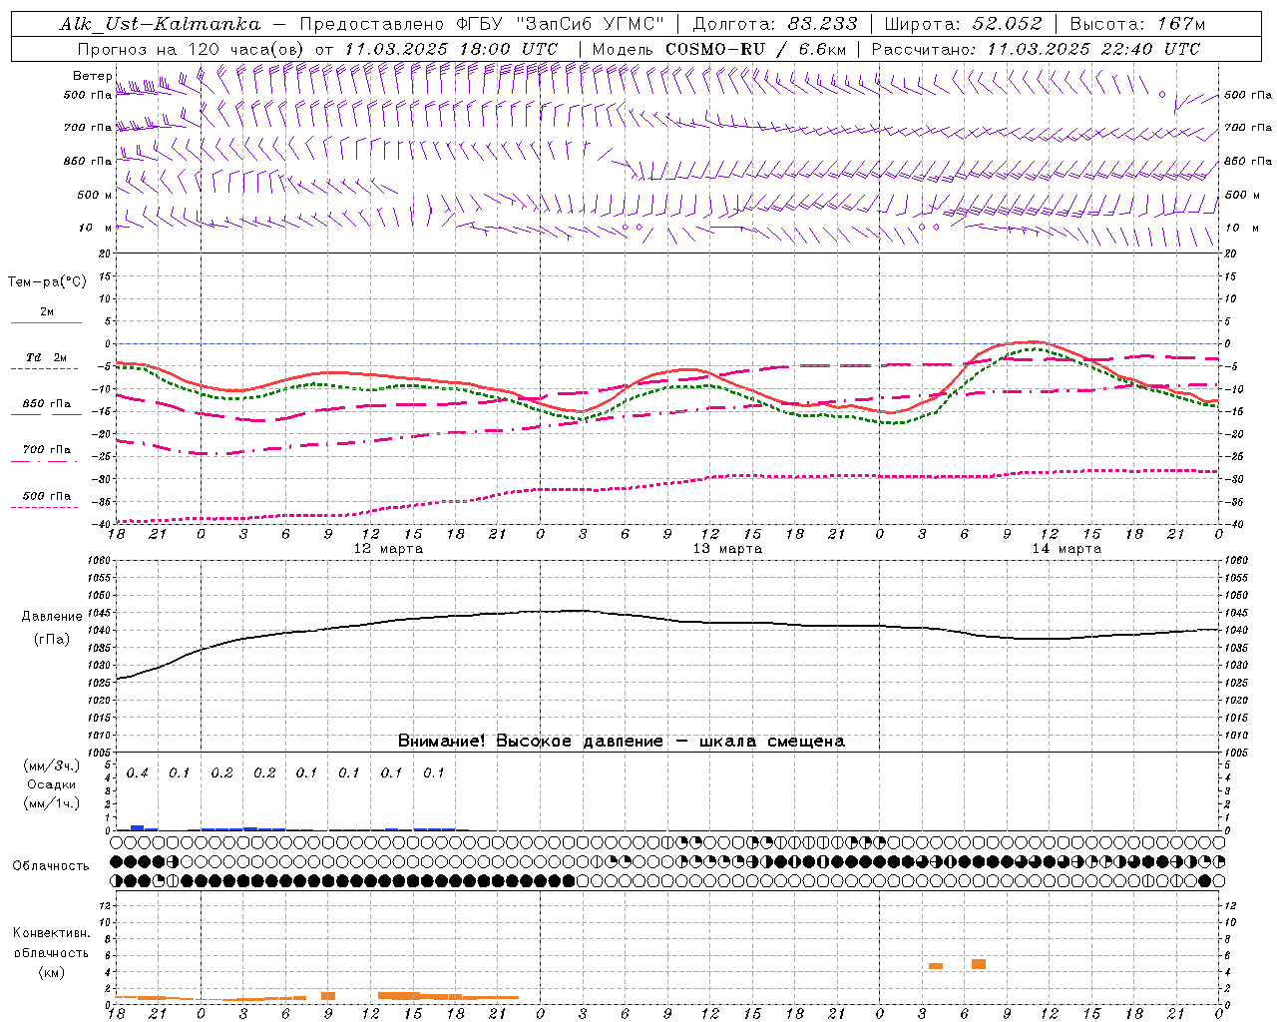This screenshot has width=1277, height=1022.
Task: Click the text "Предоставлено ФГБУ ЗапСиб УГМС"
Action: 482,24
